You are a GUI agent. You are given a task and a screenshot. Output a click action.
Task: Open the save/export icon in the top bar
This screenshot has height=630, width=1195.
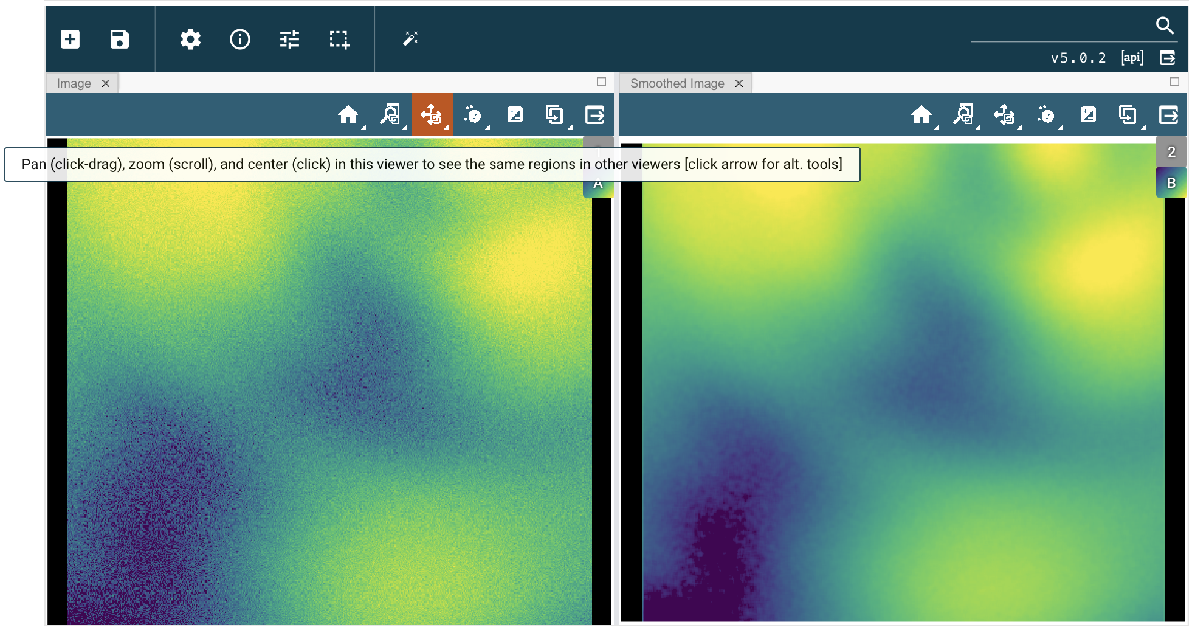(120, 40)
